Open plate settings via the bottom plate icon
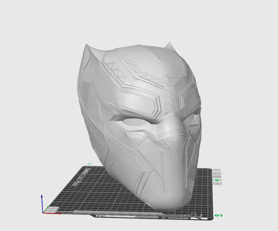The image size is (278, 231). pyautogui.click(x=216, y=183)
